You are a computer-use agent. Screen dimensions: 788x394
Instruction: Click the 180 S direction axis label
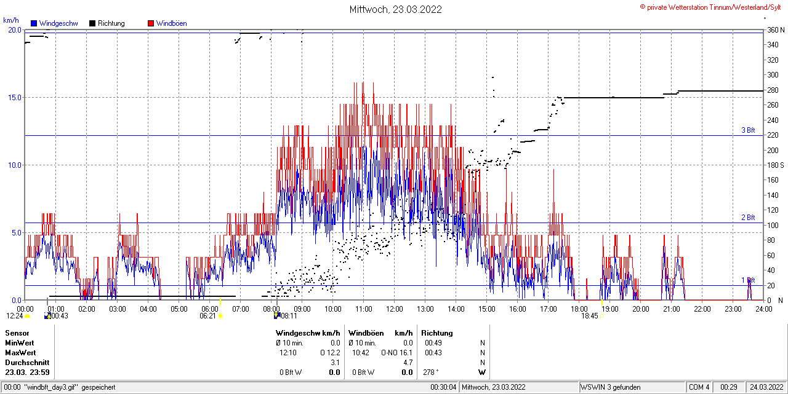[x=775, y=165]
